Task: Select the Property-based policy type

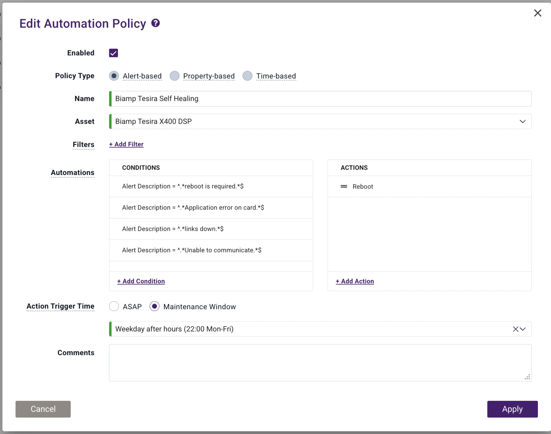Action: tap(174, 76)
